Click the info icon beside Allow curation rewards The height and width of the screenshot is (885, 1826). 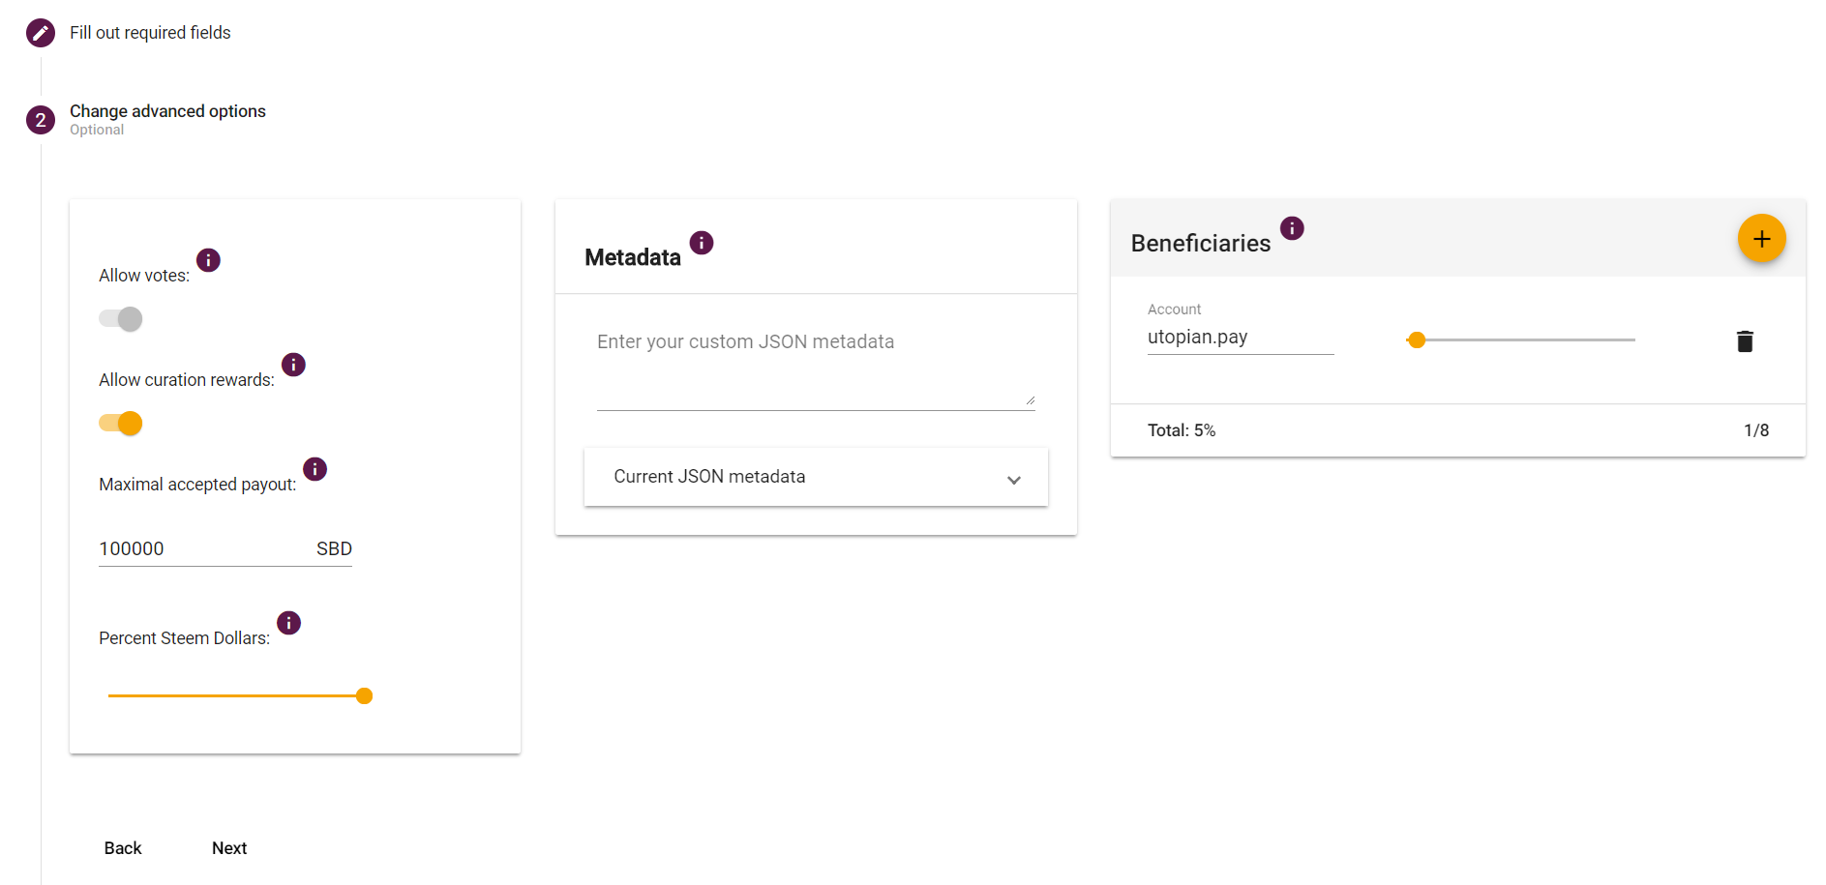(293, 365)
